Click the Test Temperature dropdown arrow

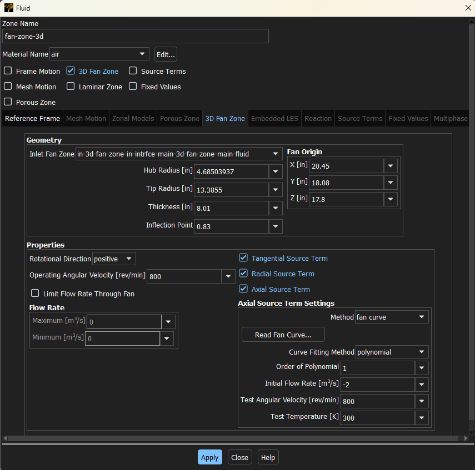[422, 418]
